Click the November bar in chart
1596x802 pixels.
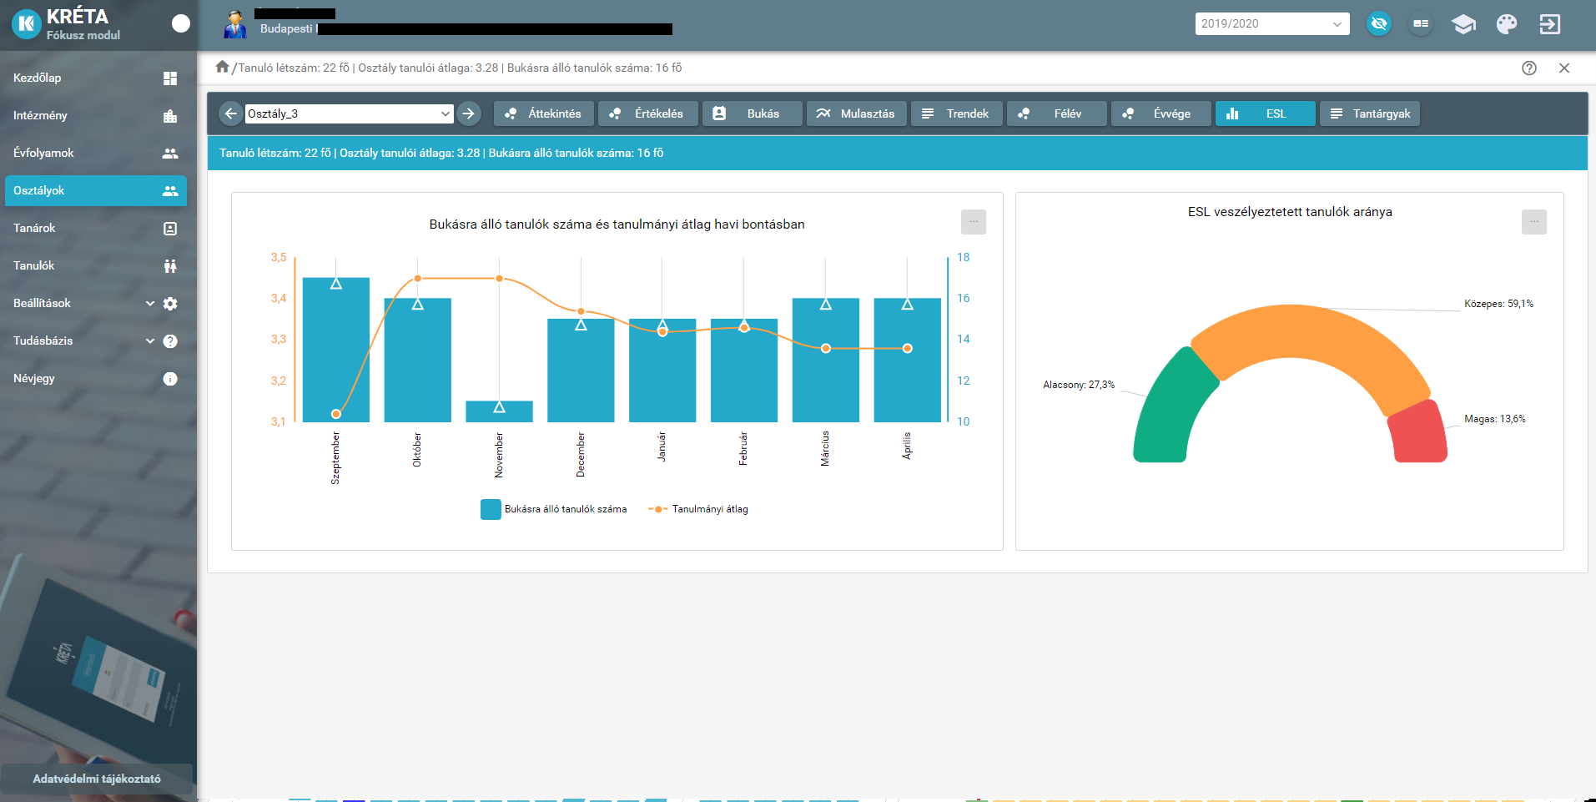499,411
